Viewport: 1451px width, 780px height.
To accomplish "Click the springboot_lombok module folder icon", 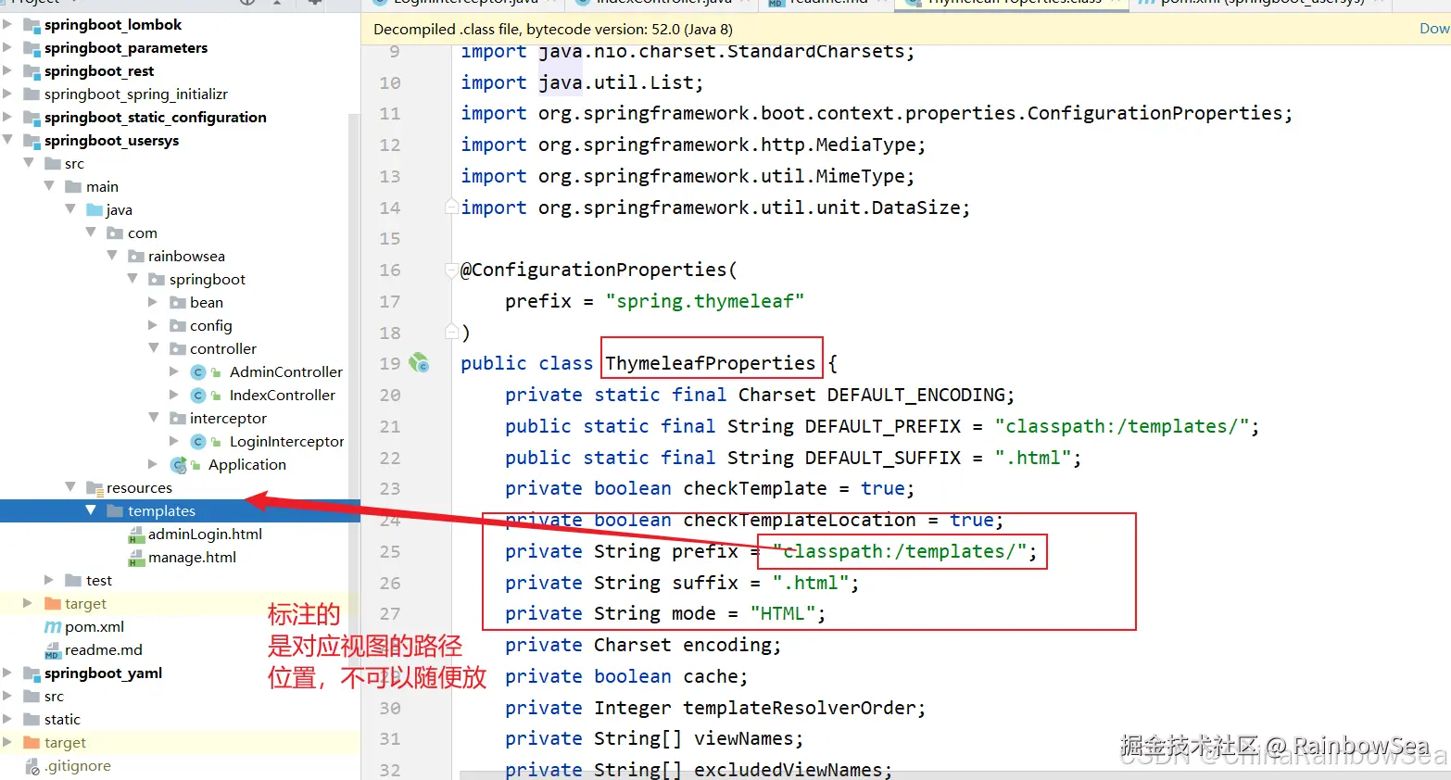I will [x=32, y=25].
